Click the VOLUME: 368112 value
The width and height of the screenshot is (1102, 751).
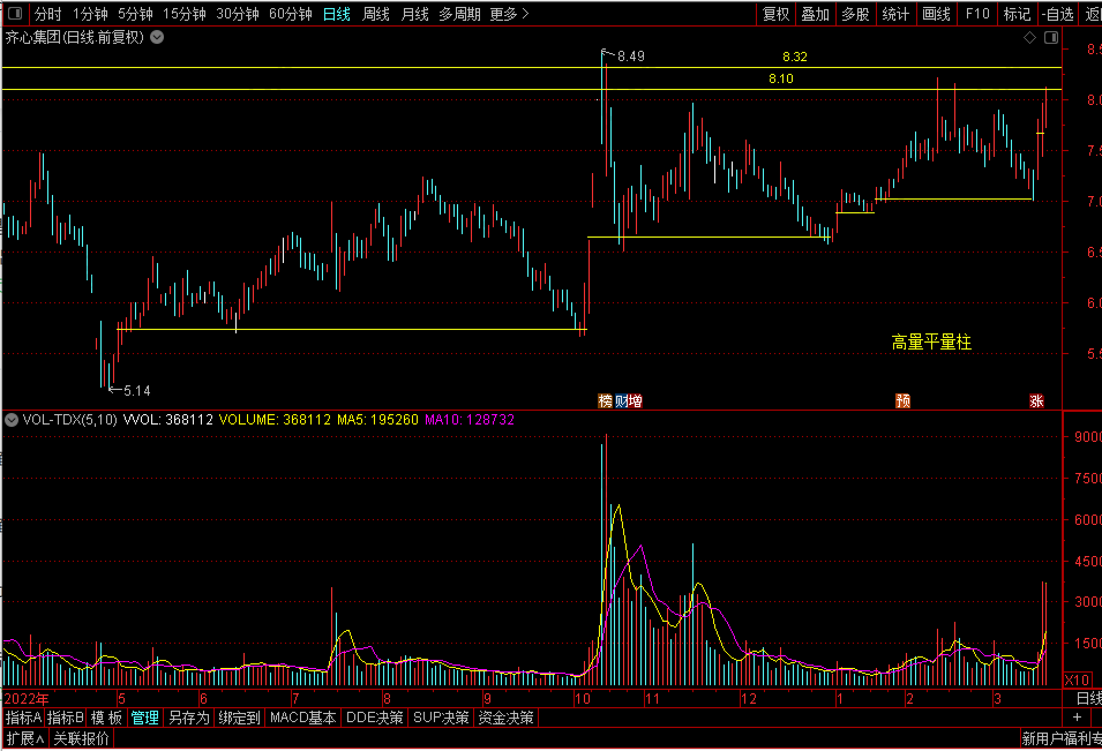275,420
